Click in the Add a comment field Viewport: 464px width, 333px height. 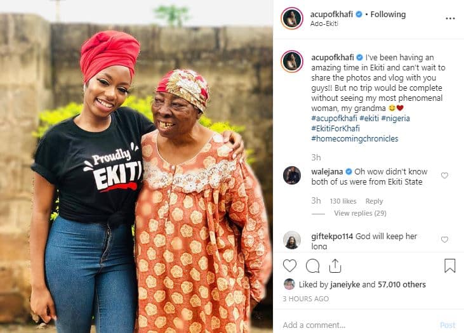point(355,325)
